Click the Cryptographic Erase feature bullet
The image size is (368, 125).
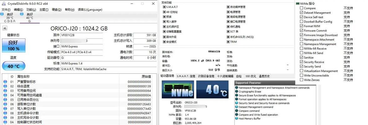point(237,92)
